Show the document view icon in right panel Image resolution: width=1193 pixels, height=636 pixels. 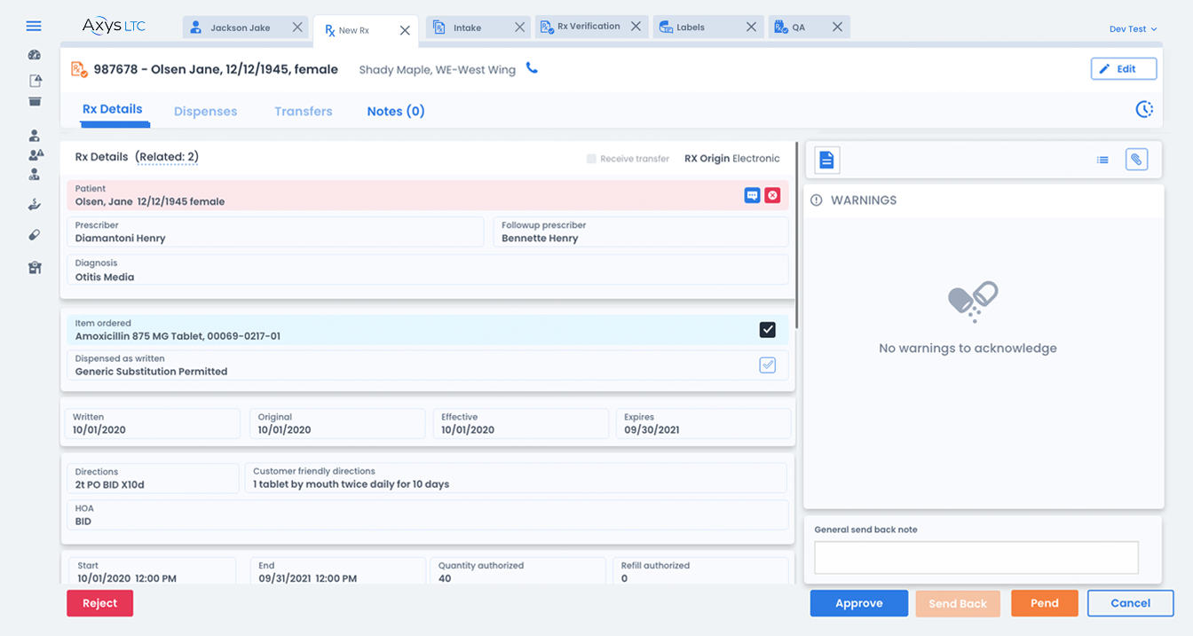coord(826,160)
